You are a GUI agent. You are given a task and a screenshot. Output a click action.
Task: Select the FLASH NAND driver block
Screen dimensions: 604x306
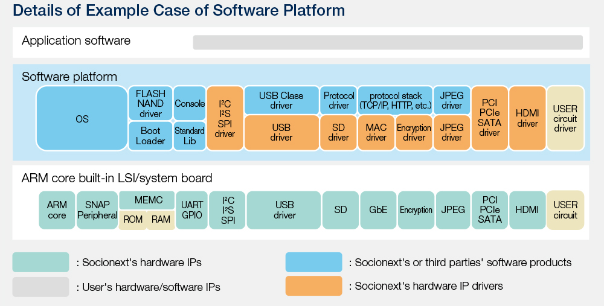coord(150,103)
